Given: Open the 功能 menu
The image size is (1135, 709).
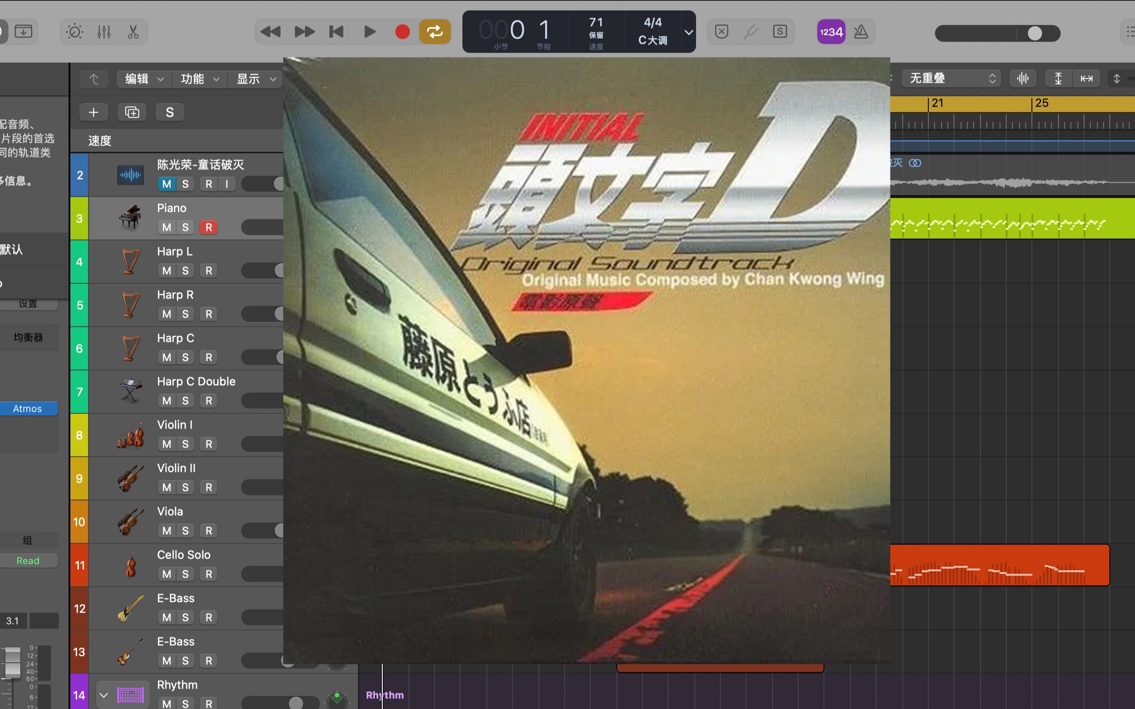Looking at the screenshot, I should tap(199, 79).
